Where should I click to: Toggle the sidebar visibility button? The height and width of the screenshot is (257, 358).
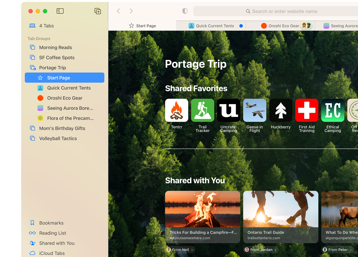pos(60,11)
